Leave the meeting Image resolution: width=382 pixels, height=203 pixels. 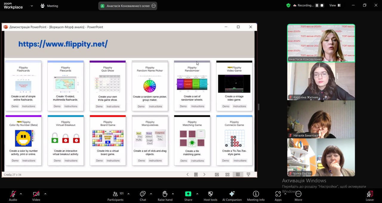coord(369,196)
